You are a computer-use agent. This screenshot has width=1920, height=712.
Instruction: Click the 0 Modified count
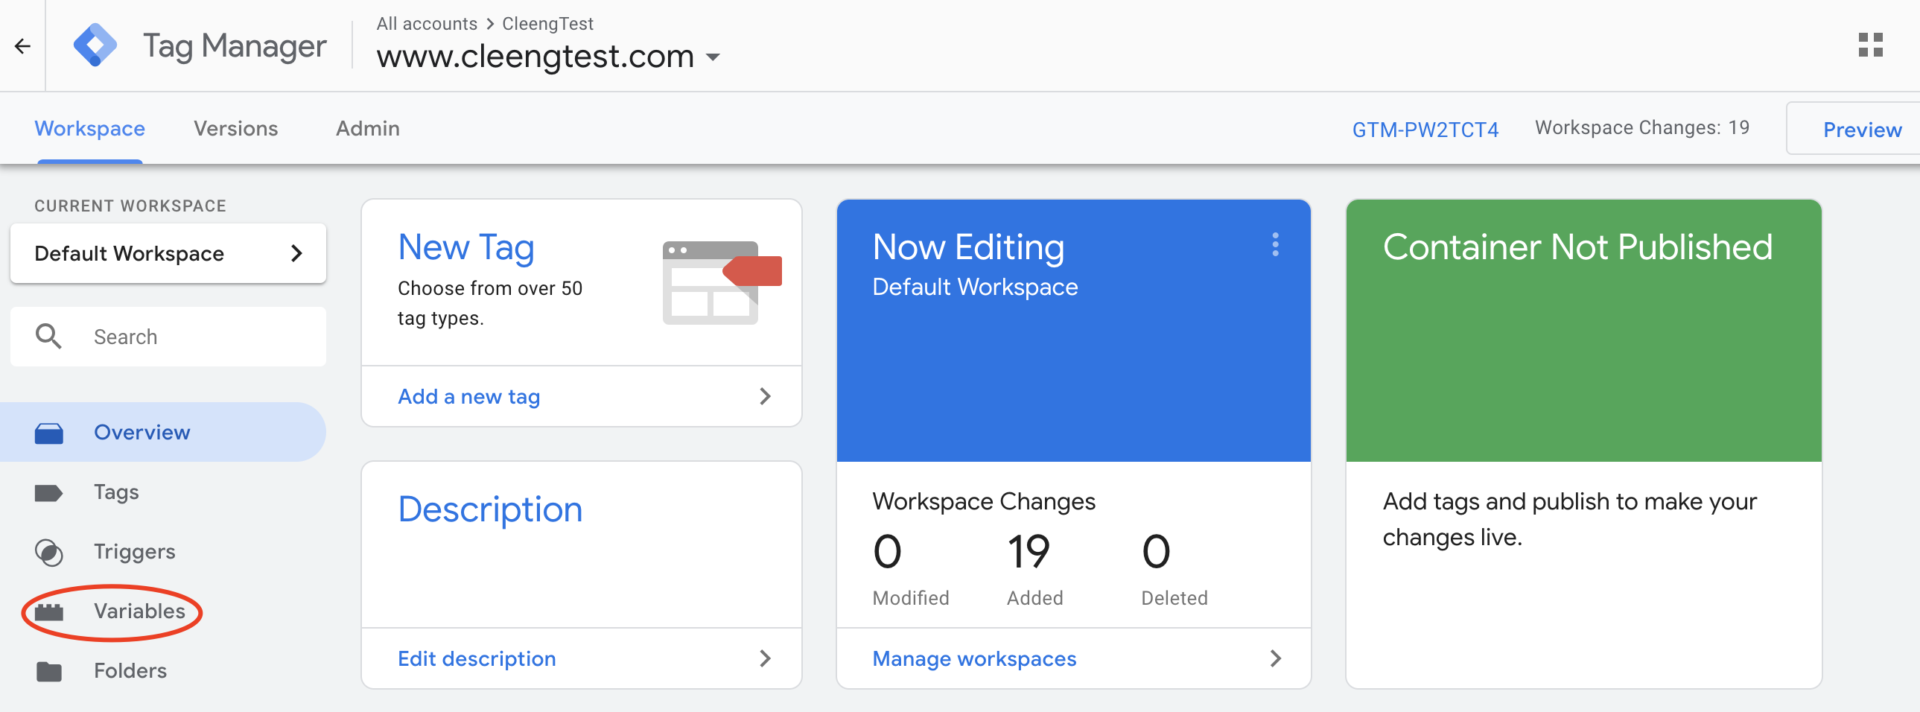pos(887,553)
